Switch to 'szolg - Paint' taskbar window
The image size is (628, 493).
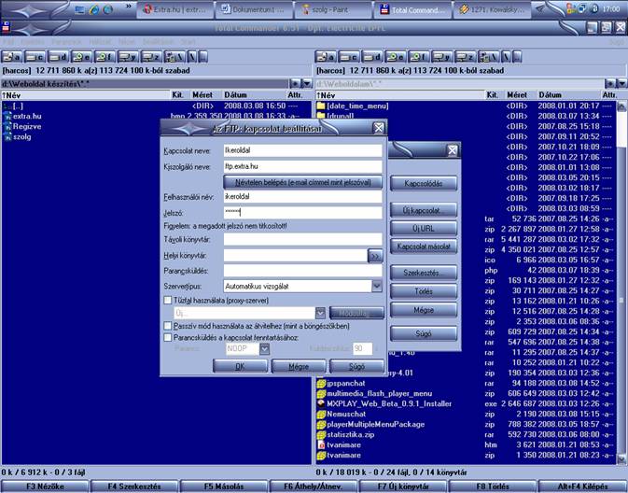331,9
